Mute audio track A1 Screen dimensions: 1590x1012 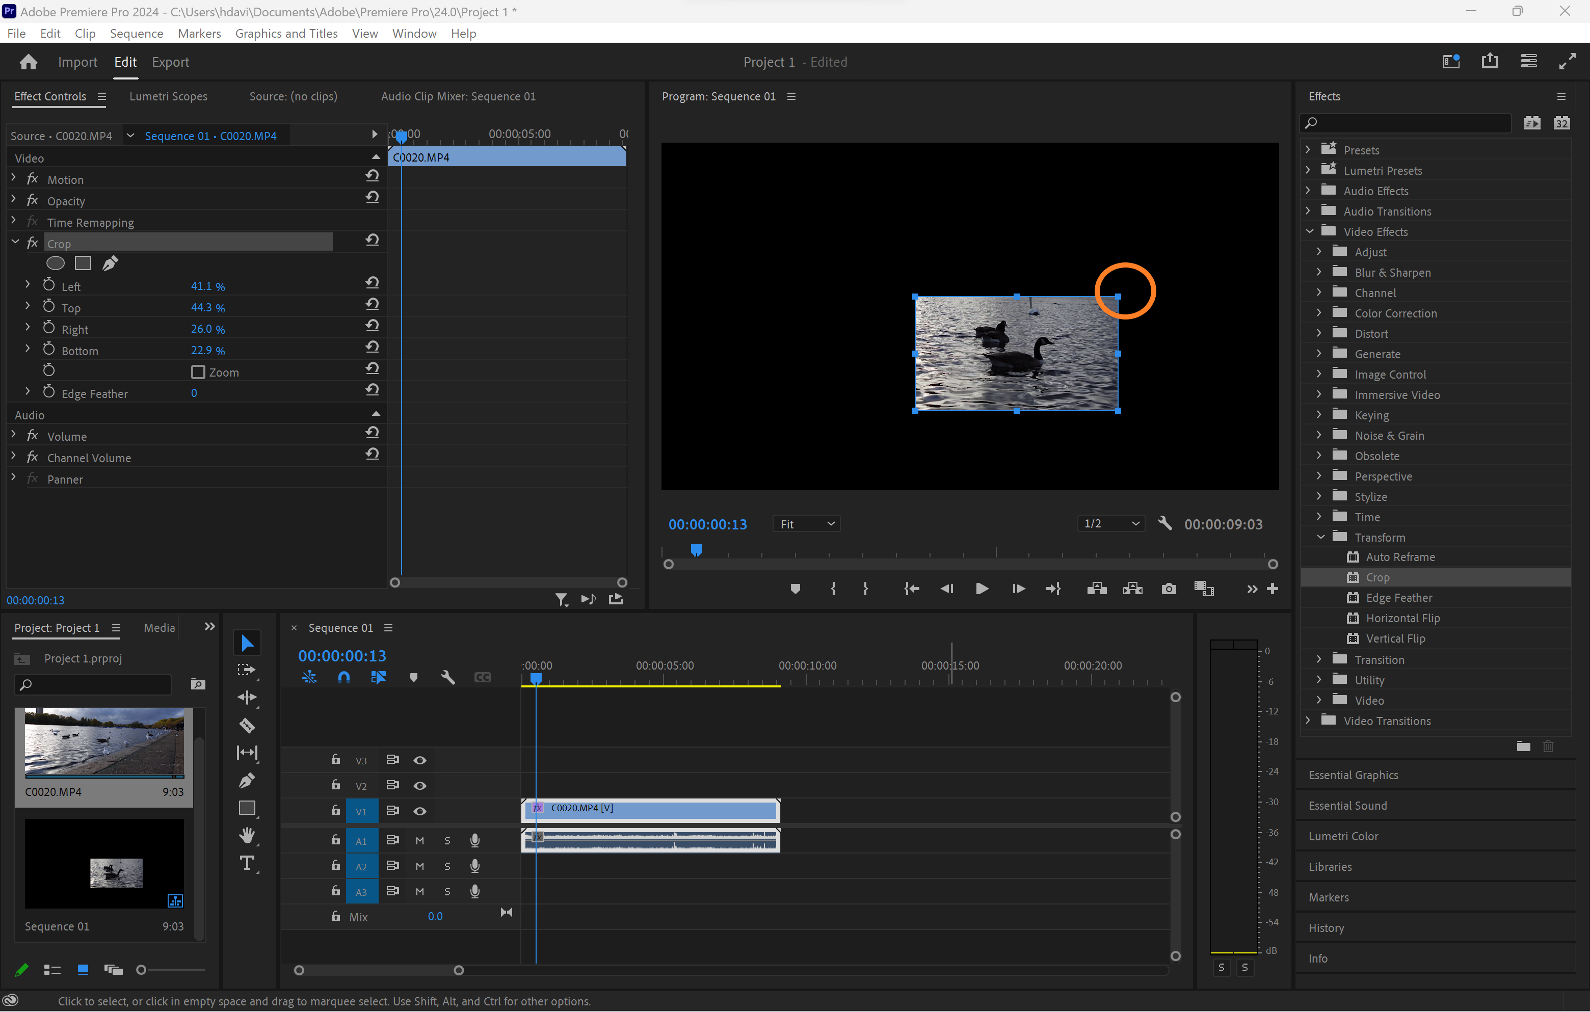[419, 841]
